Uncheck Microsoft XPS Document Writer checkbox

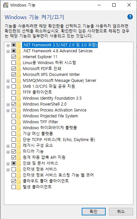click(14, 74)
